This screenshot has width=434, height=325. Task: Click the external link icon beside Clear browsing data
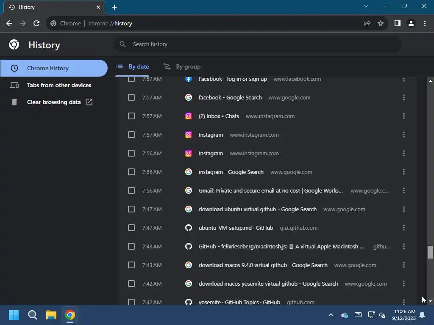point(89,102)
